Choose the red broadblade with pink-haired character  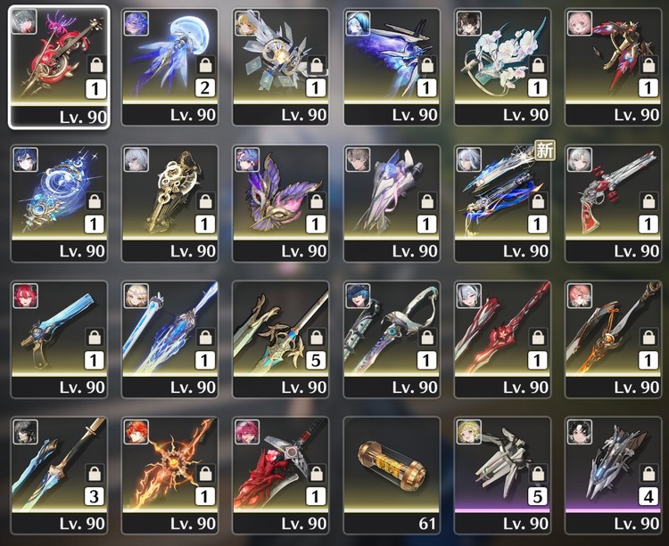pyautogui.click(x=281, y=476)
